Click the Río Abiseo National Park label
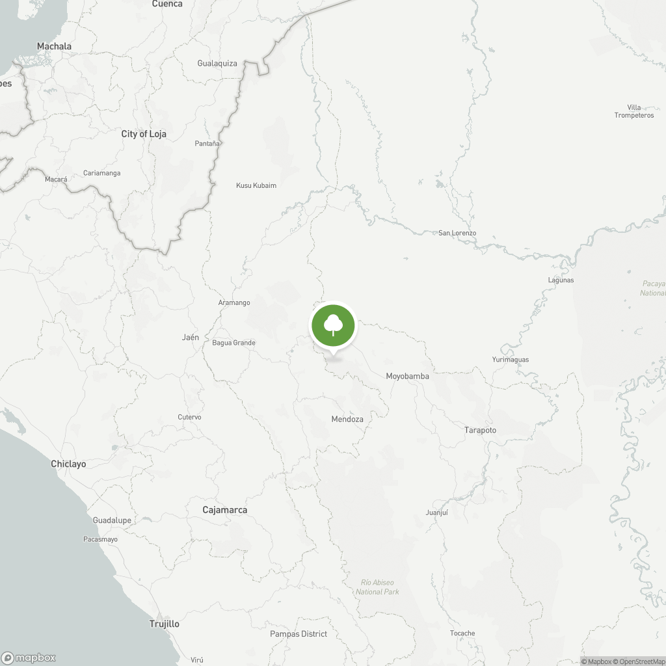Screen dimensions: 666x666 [x=377, y=587]
